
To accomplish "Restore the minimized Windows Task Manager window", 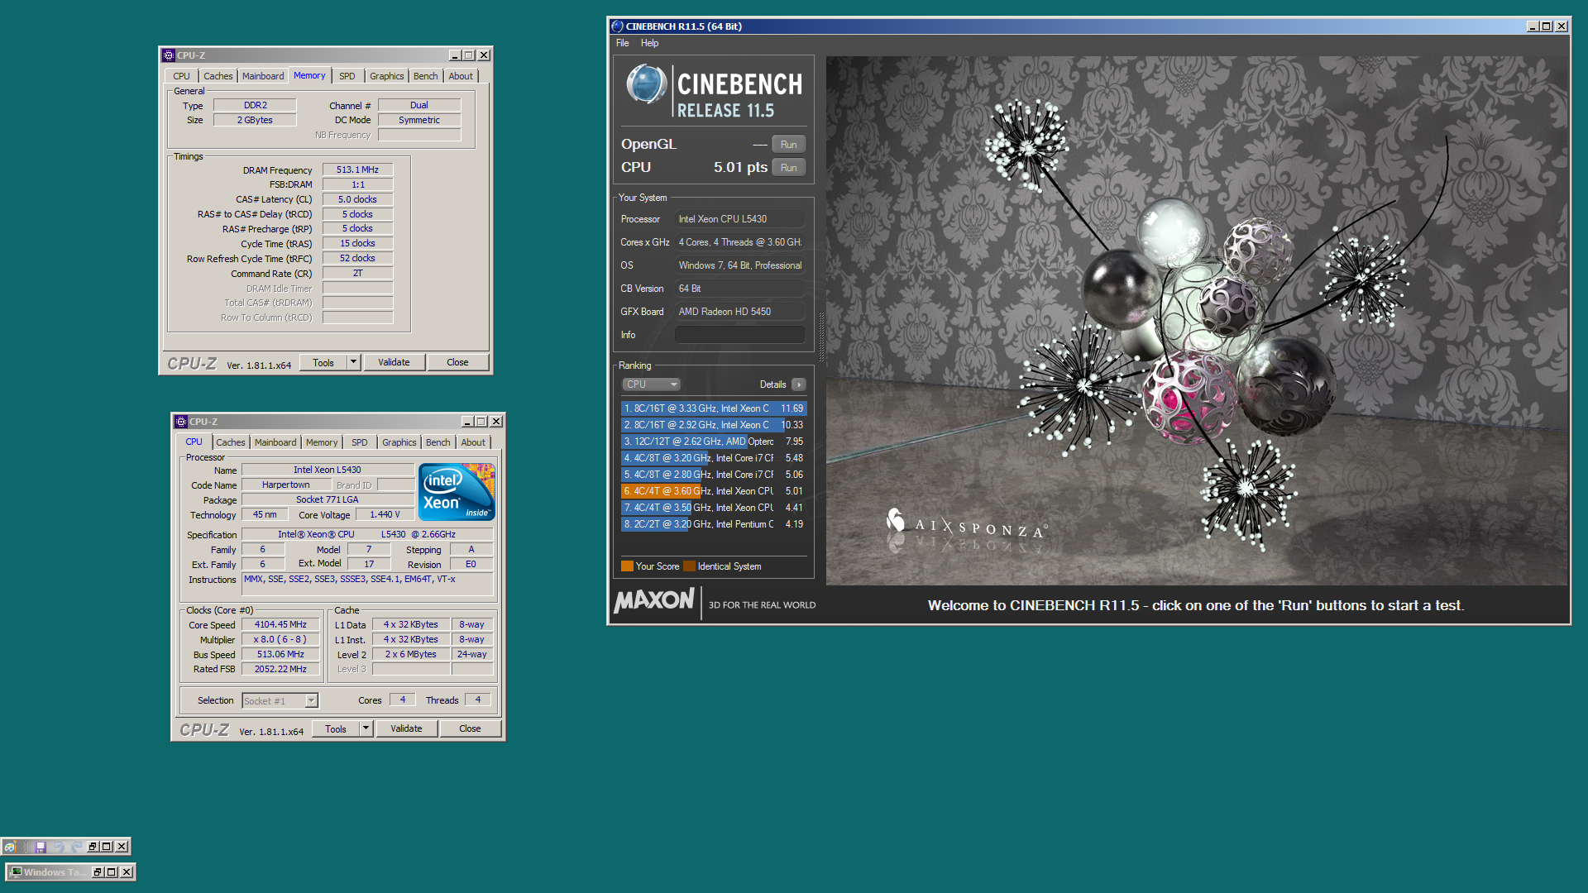I will click(98, 872).
